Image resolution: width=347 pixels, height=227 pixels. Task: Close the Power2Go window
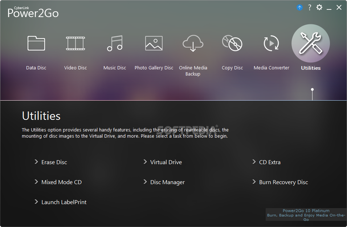[x=339, y=8]
